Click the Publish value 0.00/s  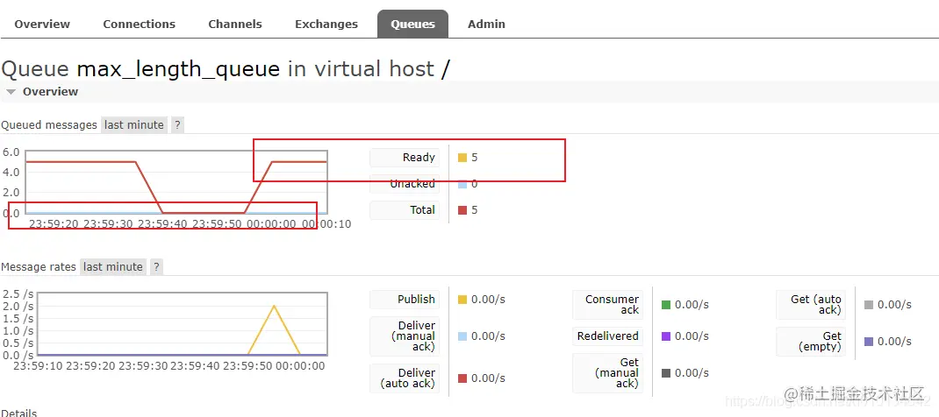coord(488,300)
